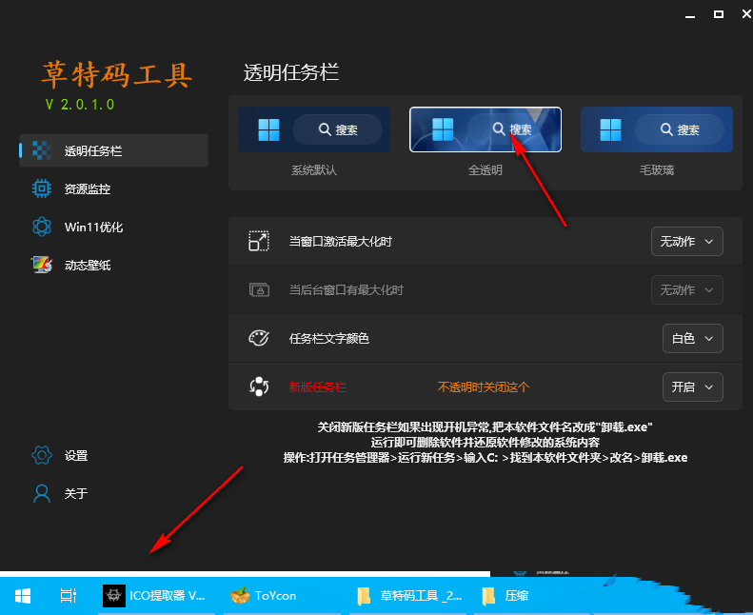Click the 透明任务栏 page heading

tap(291, 72)
